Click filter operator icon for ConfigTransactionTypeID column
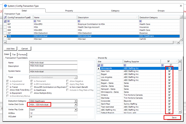 (x=8, y=21)
